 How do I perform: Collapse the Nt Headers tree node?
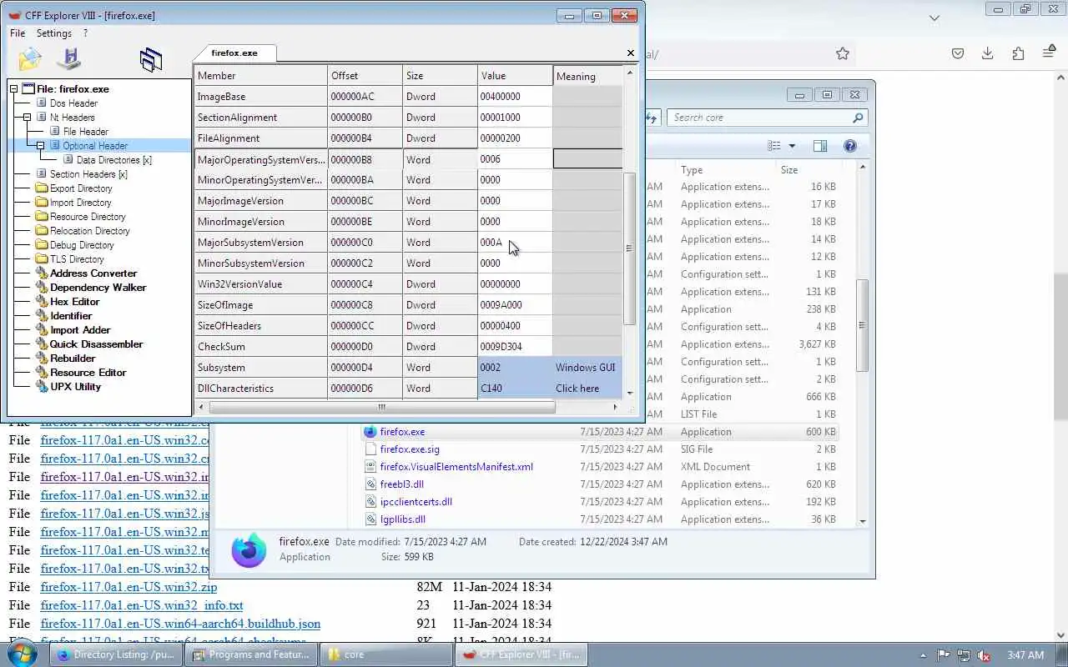pyautogui.click(x=28, y=118)
